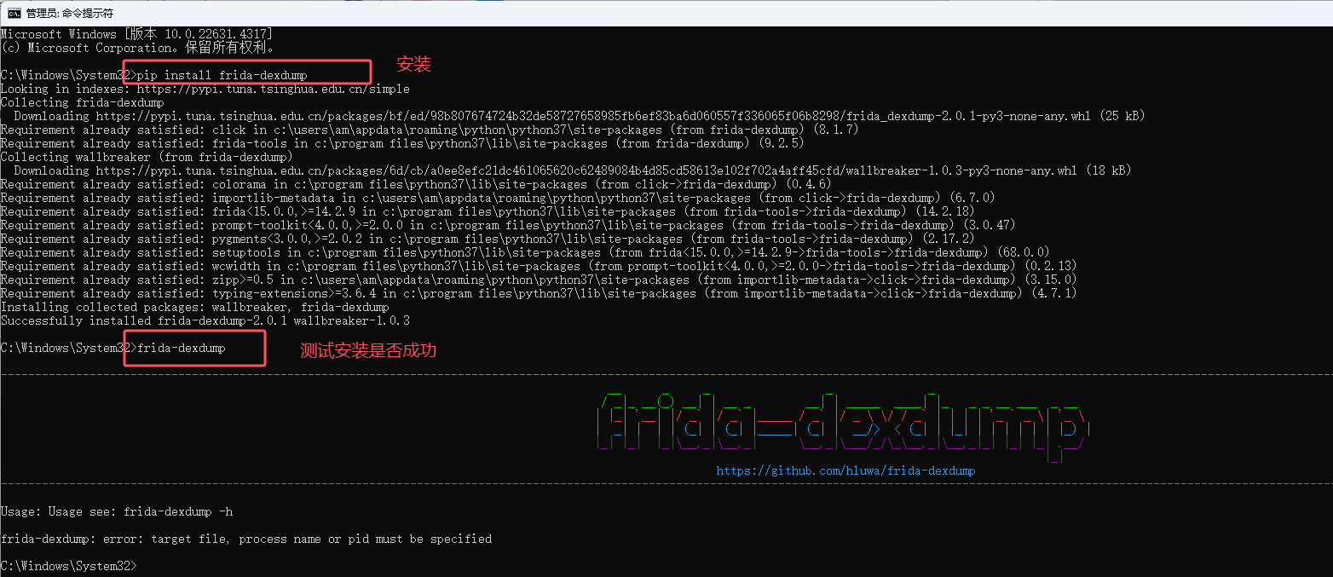The width and height of the screenshot is (1333, 577).
Task: Click the 'Successfully installed frida-dexdump-2.0.1' line
Action: 205,320
